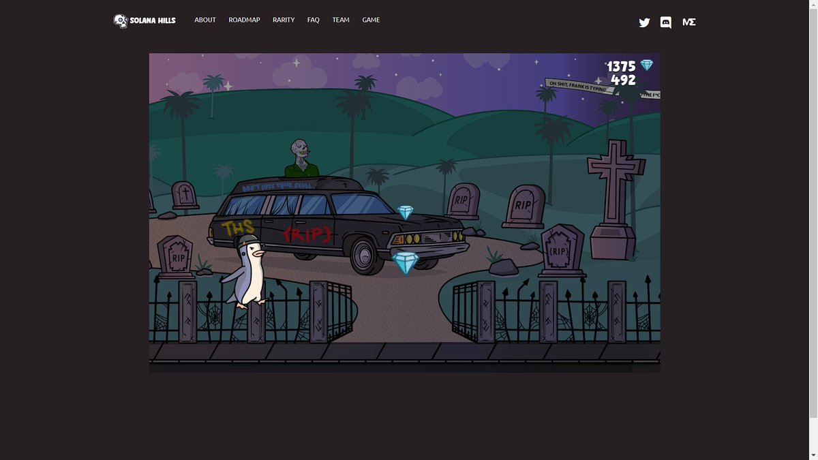Open the Discord link icon
Image resolution: width=818 pixels, height=460 pixels.
666,22
